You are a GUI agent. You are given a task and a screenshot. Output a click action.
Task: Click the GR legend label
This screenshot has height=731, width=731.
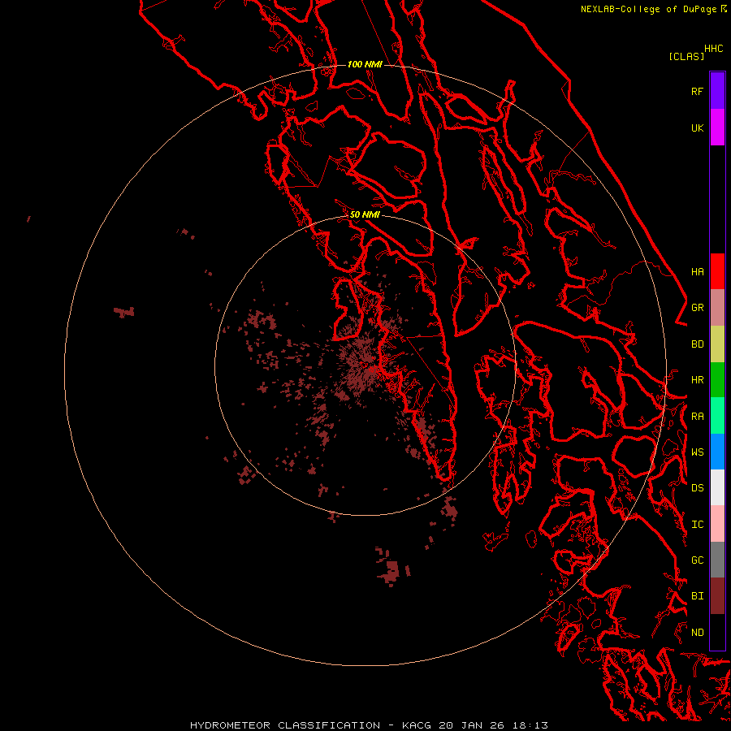click(x=697, y=308)
